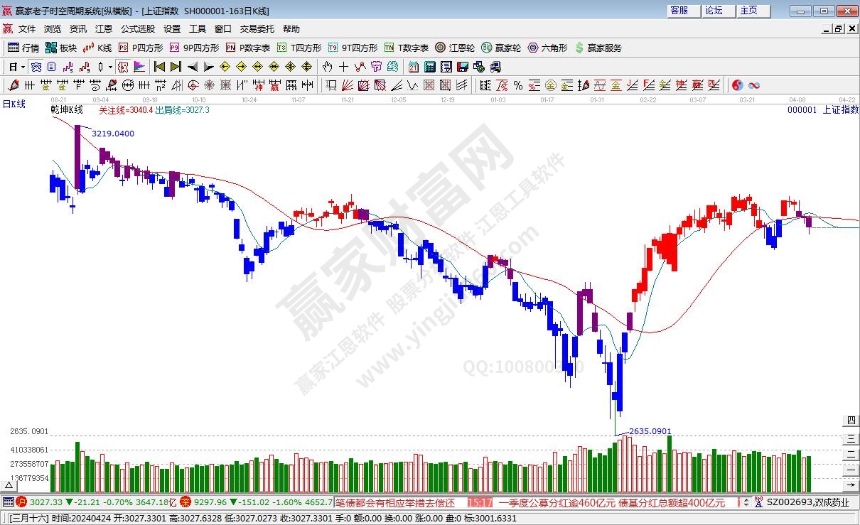
Task: Toggle the 三 panel count button
Action: pos(851,438)
